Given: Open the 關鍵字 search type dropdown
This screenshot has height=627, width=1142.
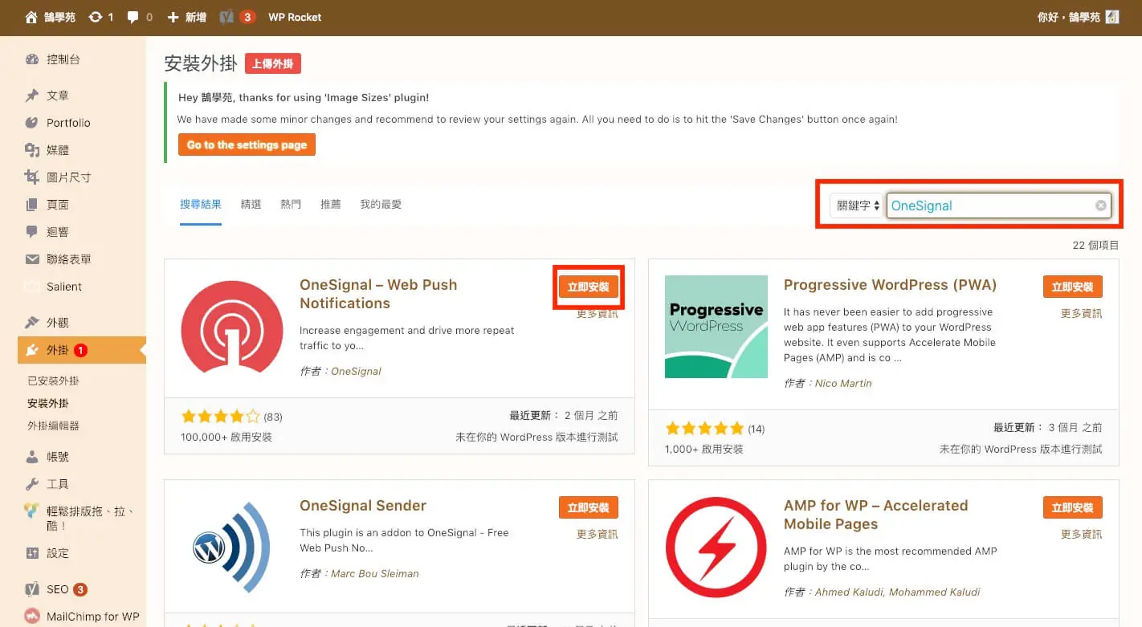Looking at the screenshot, I should pyautogui.click(x=856, y=206).
